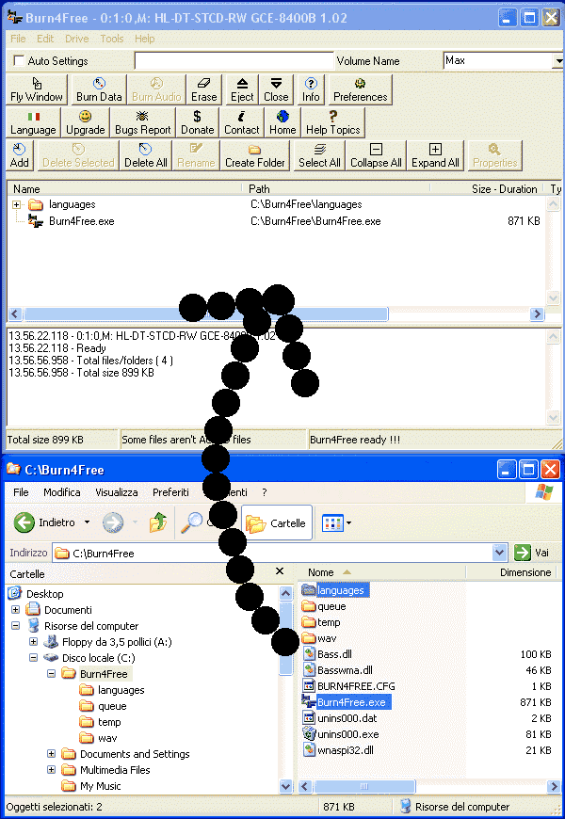Select the queue folder in file list
The width and height of the screenshot is (565, 819).
coord(331,606)
